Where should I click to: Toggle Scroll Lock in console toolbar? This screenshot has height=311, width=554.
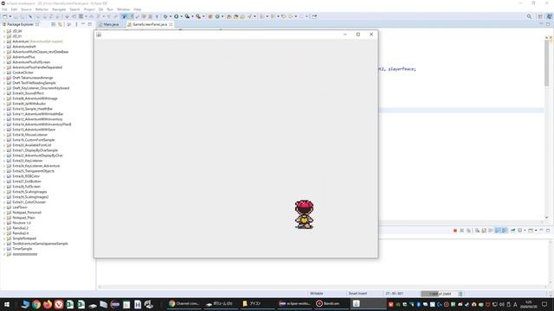point(484,231)
